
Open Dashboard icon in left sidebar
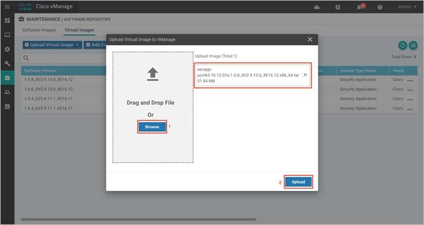point(7,21)
